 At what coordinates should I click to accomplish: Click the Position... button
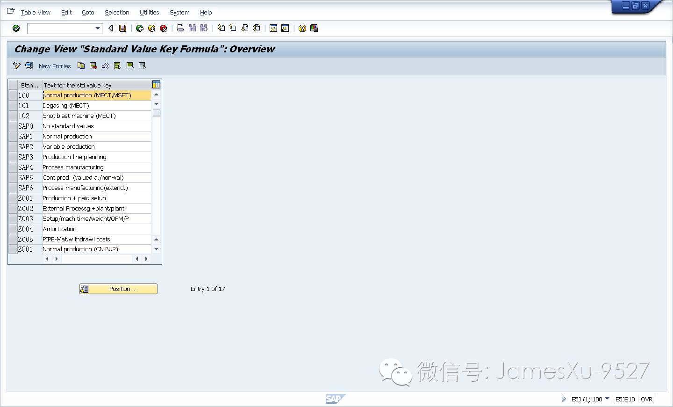118,289
